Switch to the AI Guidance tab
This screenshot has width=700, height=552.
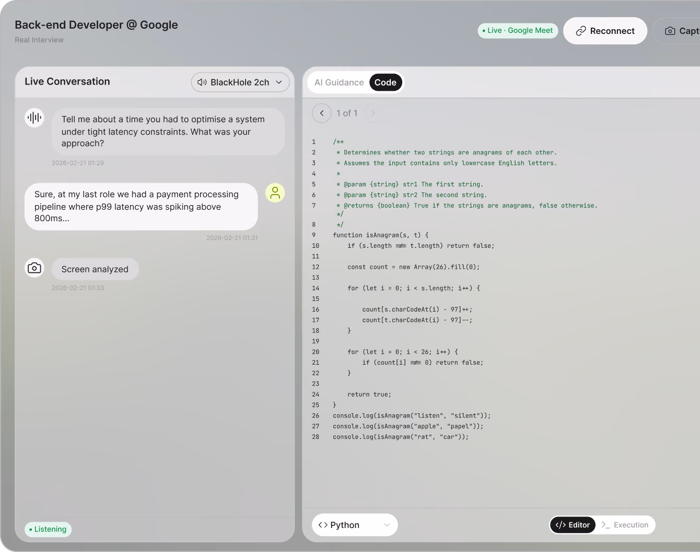coord(339,82)
